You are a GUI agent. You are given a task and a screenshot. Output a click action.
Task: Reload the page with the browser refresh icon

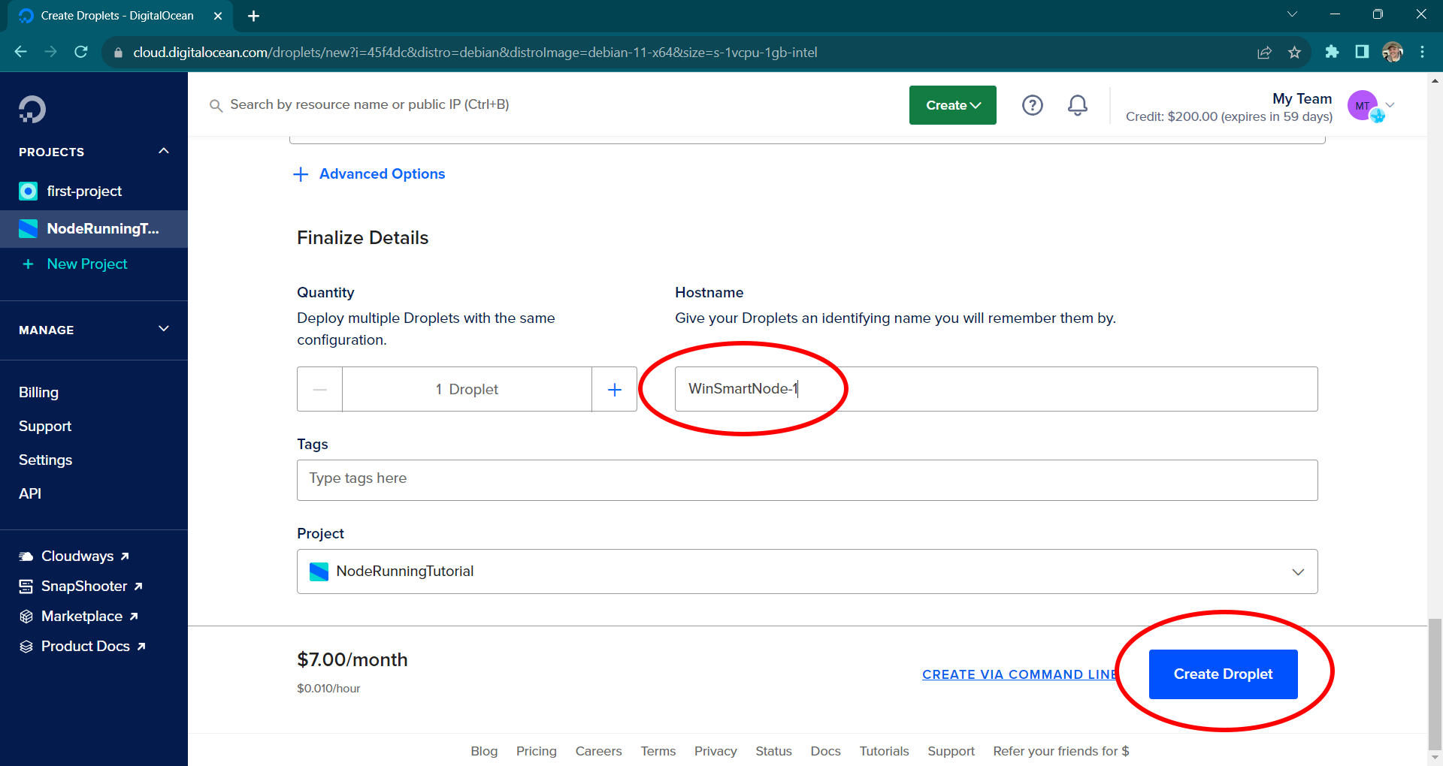coord(81,52)
